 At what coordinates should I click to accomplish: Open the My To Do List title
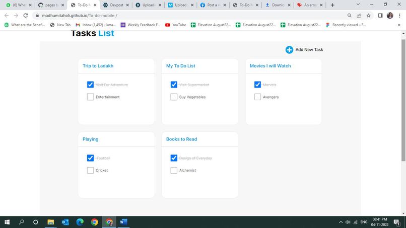pyautogui.click(x=180, y=66)
